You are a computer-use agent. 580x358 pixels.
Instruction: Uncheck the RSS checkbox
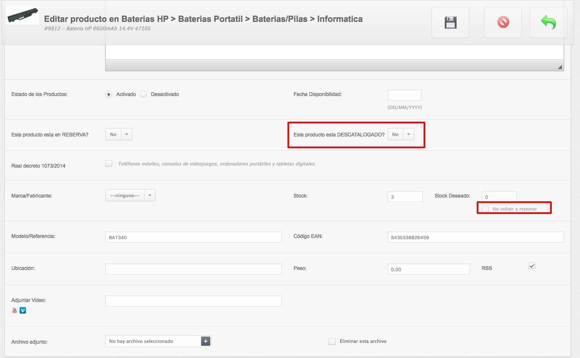pos(532,266)
